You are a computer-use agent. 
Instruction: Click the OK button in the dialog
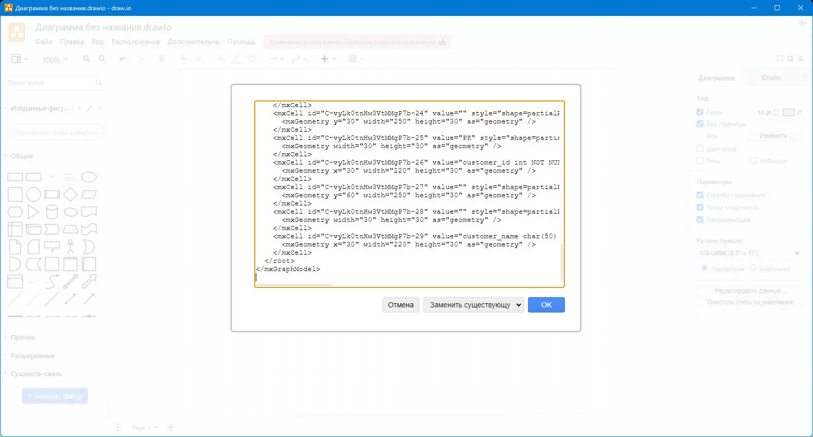(x=546, y=305)
